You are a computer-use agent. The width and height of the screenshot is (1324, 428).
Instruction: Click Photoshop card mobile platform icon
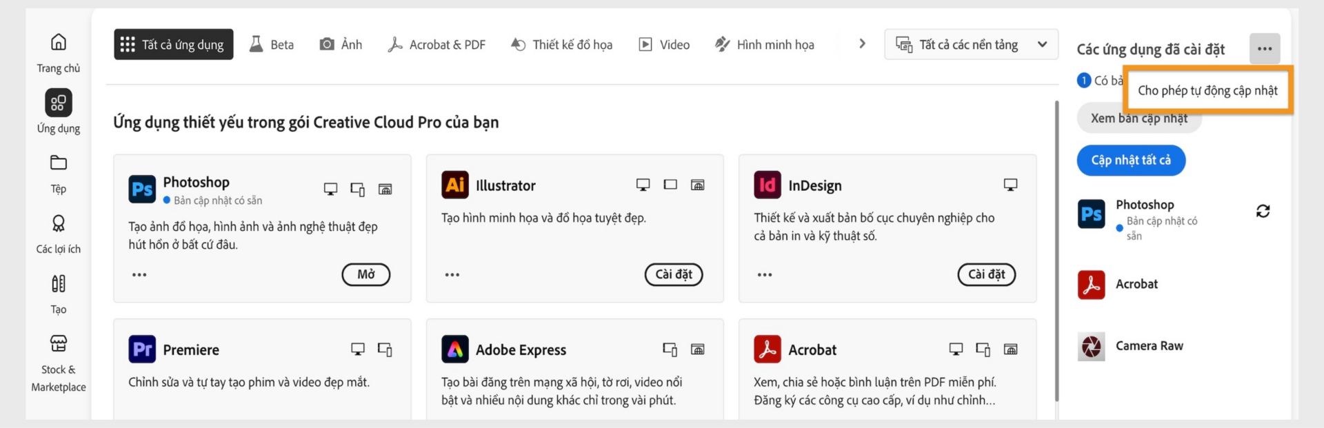pyautogui.click(x=357, y=189)
